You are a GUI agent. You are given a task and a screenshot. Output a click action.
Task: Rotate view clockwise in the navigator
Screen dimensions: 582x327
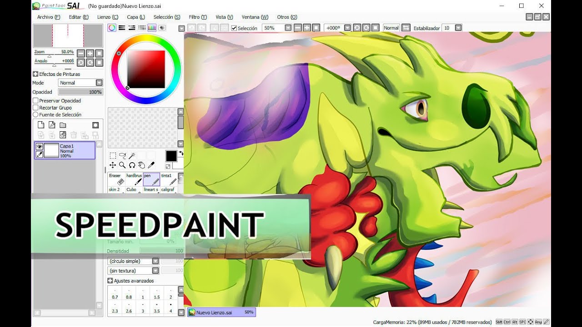90,62
